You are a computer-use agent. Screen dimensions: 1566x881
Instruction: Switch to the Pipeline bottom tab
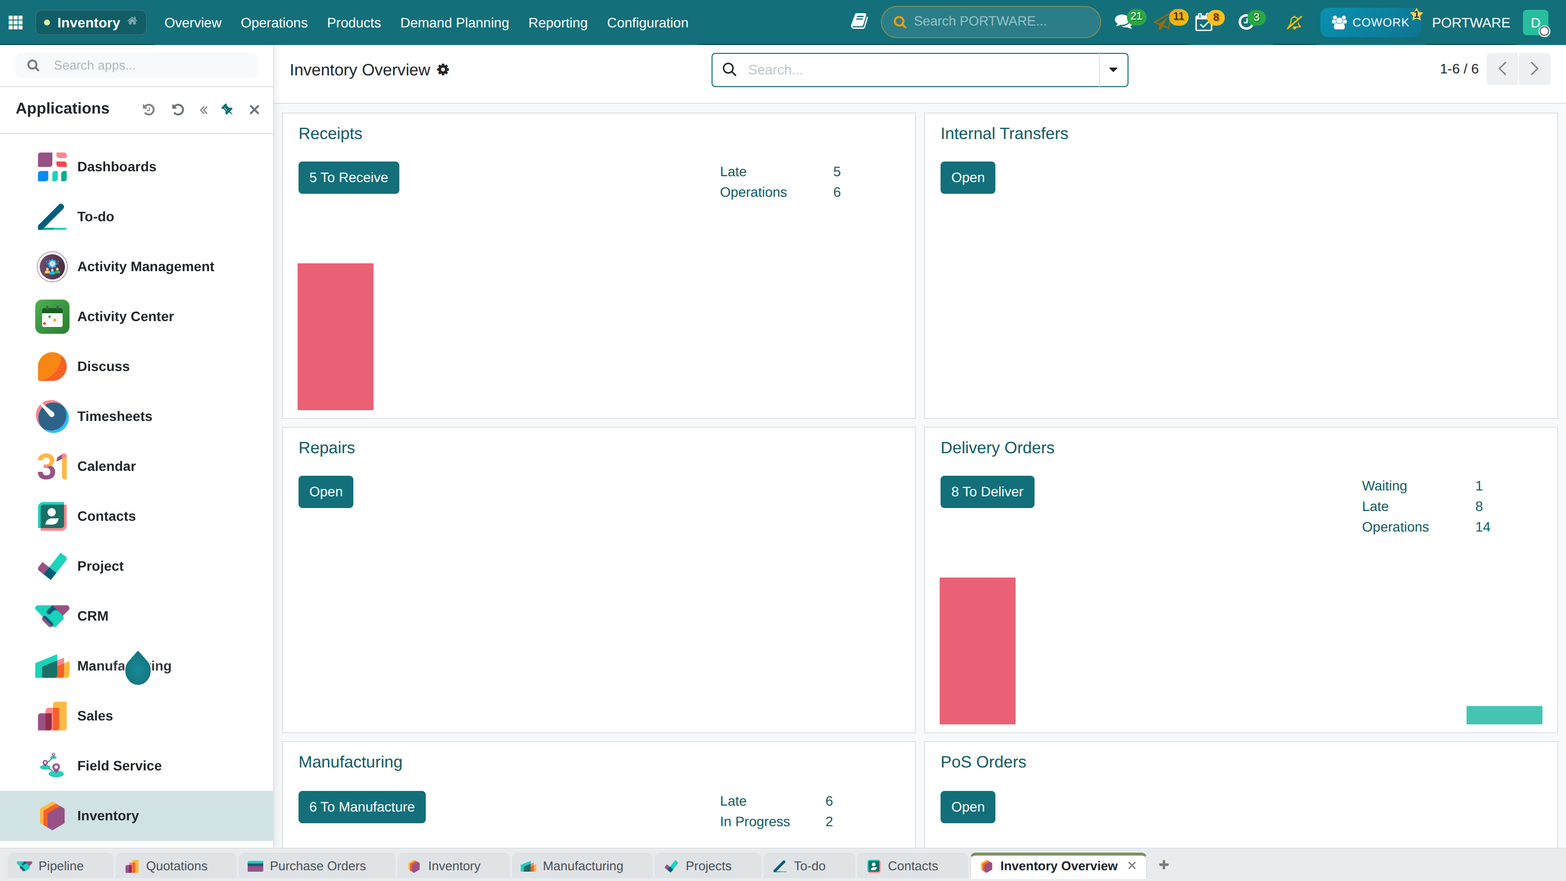click(61, 866)
